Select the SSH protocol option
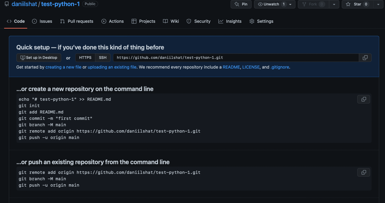The image size is (385, 203). 103,58
